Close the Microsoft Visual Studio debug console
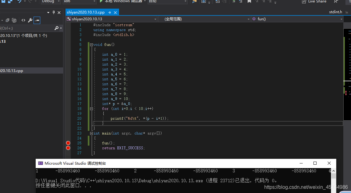The height and width of the screenshot is (193, 351). click(329, 163)
